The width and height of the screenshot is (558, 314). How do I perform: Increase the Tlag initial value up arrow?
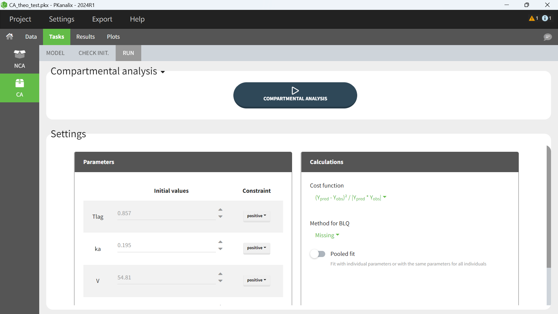tap(220, 210)
